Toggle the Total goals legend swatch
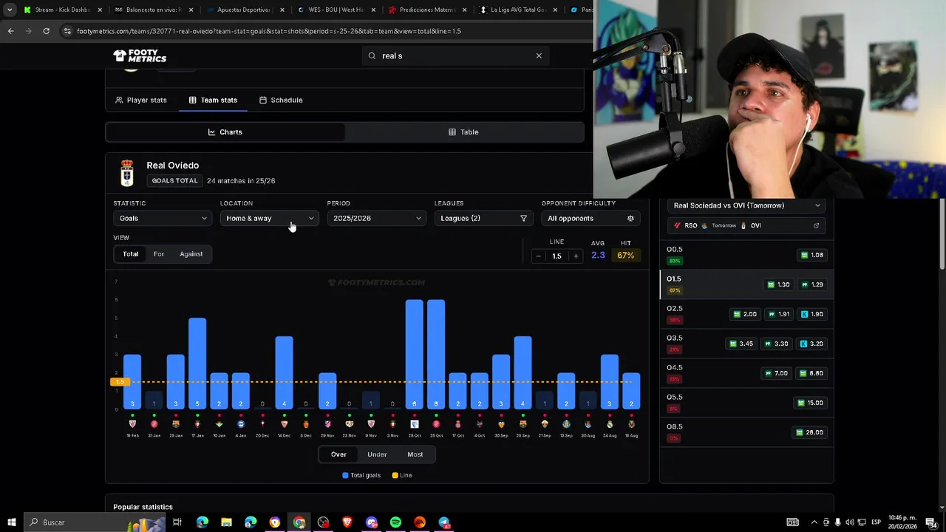This screenshot has width=946, height=532. [x=345, y=475]
